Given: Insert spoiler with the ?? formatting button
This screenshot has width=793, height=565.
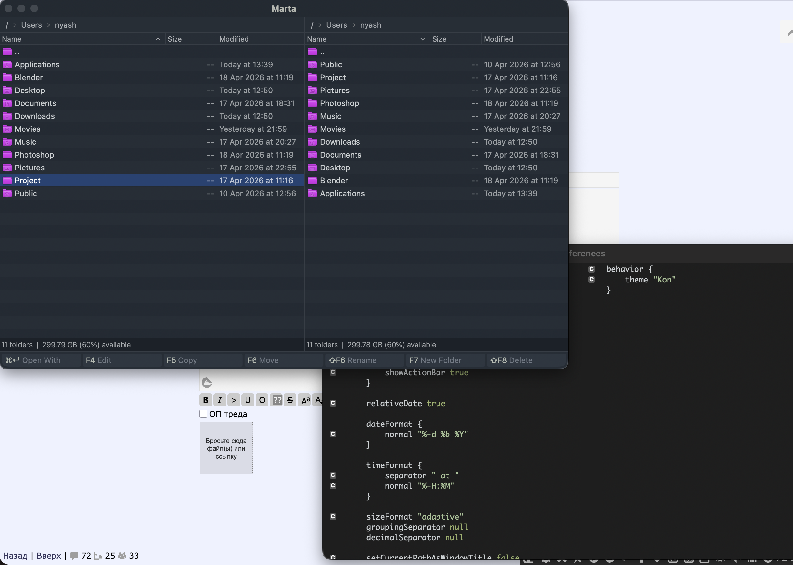Looking at the screenshot, I should pyautogui.click(x=276, y=400).
